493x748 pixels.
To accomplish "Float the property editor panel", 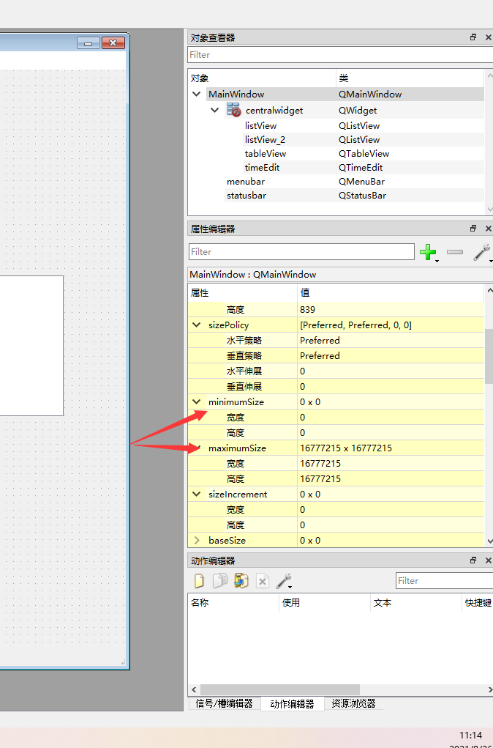I will pyautogui.click(x=473, y=229).
